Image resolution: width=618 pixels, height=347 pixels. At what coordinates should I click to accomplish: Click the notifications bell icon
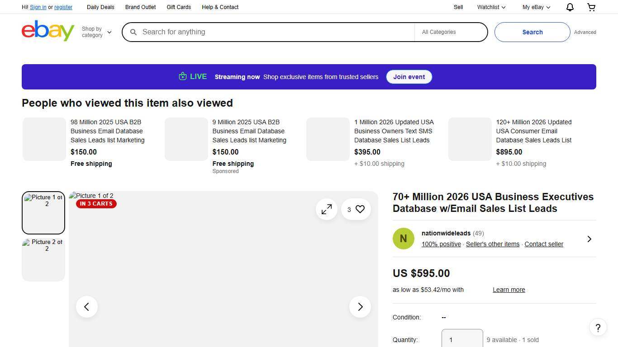coord(570,7)
